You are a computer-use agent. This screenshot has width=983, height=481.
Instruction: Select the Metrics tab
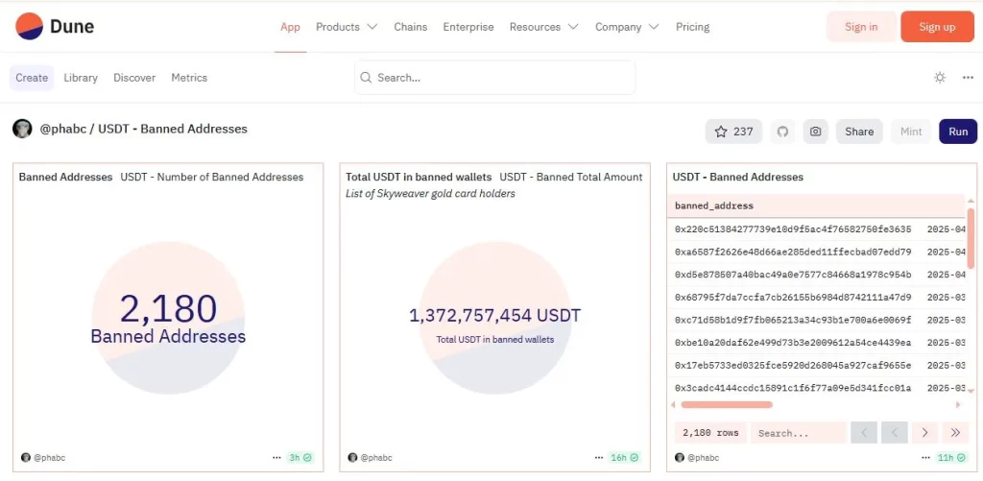point(189,78)
